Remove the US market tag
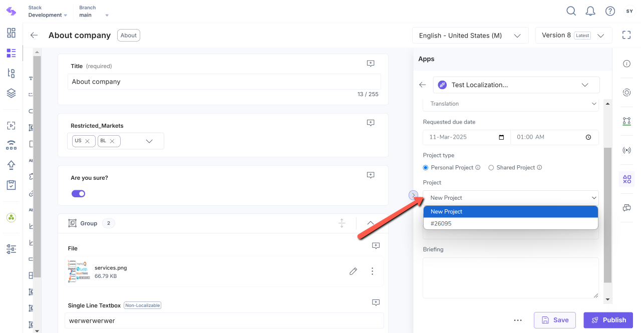This screenshot has width=641, height=333. pyautogui.click(x=88, y=141)
